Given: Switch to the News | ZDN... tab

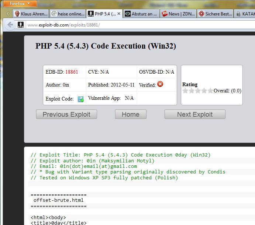Looking at the screenshot, I should click(178, 14).
